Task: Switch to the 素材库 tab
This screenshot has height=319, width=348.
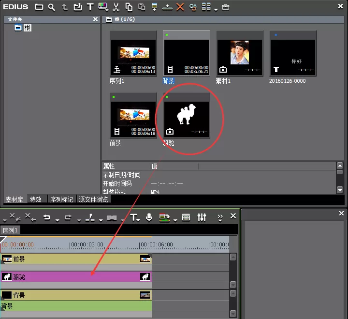Action: click(14, 199)
